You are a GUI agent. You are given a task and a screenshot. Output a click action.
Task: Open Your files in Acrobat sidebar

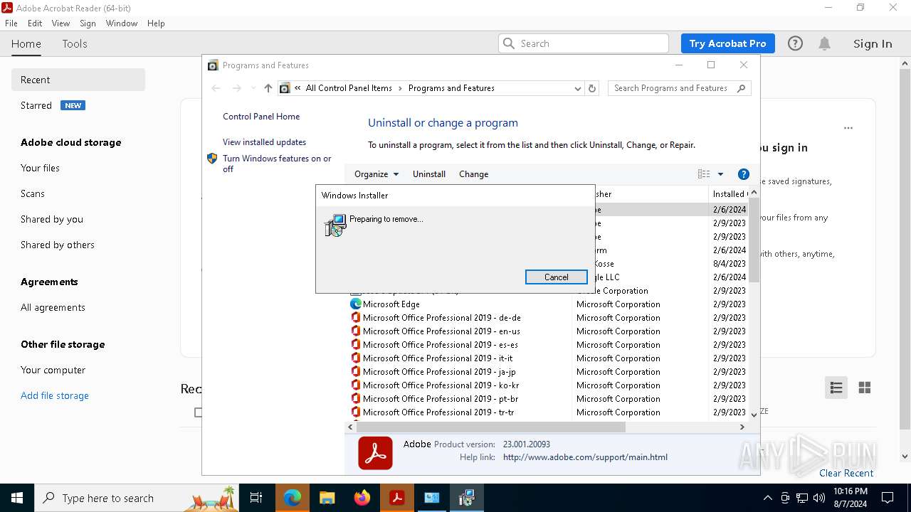click(x=40, y=168)
